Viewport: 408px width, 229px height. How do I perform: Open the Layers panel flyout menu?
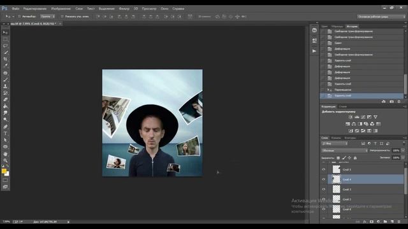click(x=405, y=138)
